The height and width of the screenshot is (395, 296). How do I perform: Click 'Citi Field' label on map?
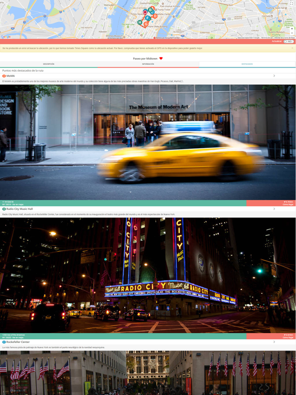click(266, 16)
